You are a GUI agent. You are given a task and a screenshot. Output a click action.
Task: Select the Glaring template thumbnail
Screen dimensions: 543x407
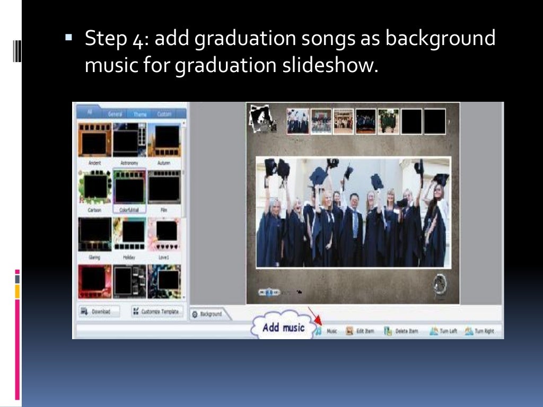[x=94, y=234]
